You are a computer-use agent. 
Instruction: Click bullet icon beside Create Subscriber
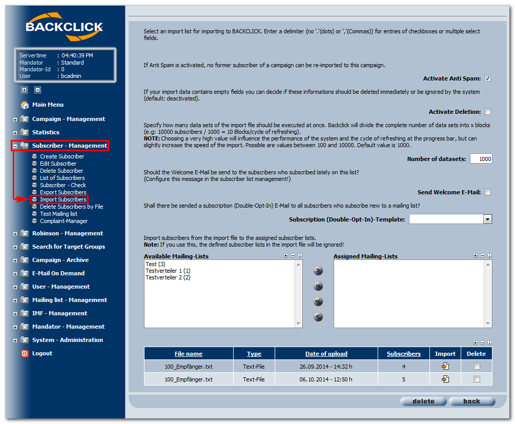point(34,156)
